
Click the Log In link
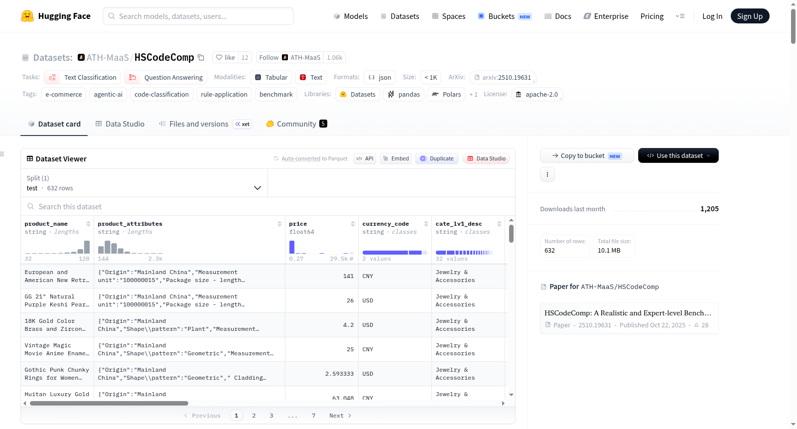(712, 16)
